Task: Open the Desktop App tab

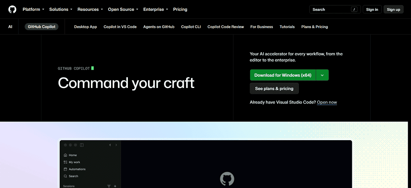Action: coord(85,27)
